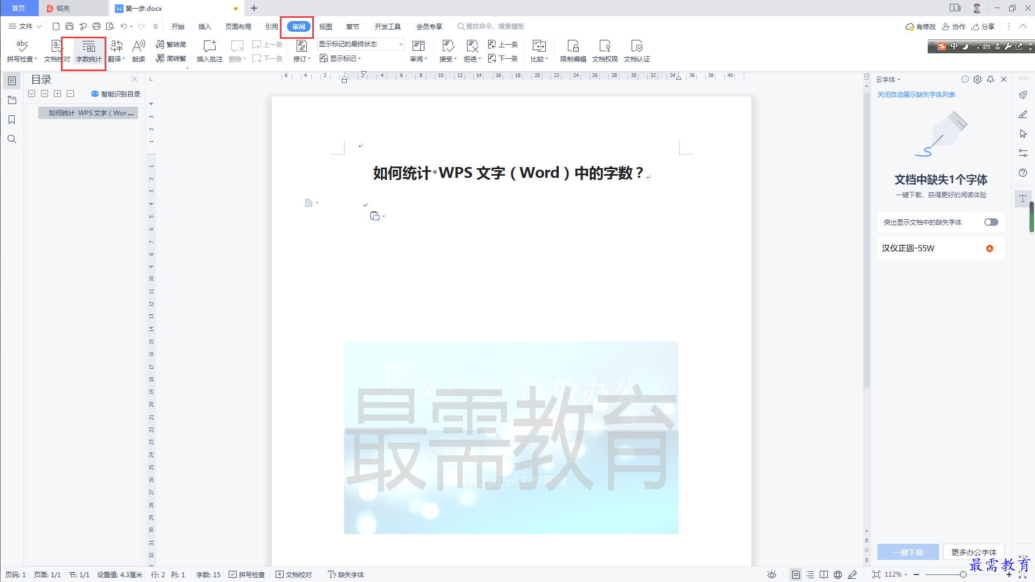Switch to web layout view in status bar
1035x582 pixels.
coord(838,574)
